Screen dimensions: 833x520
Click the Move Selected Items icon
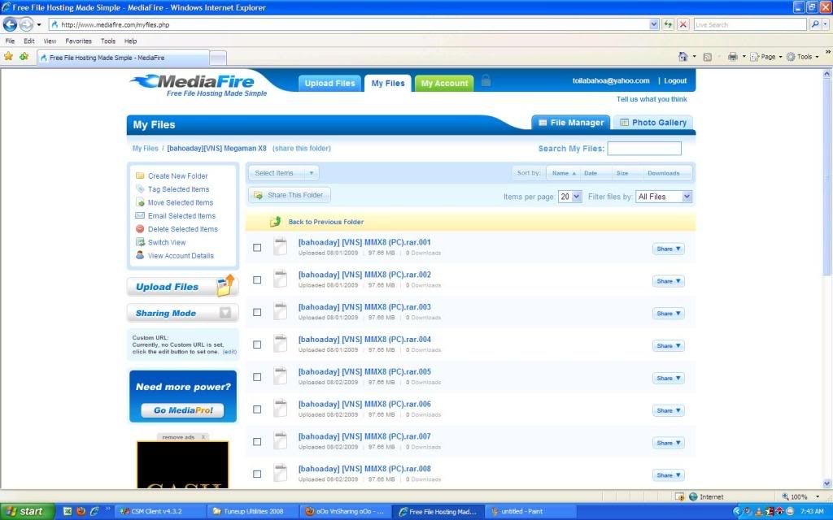[140, 202]
